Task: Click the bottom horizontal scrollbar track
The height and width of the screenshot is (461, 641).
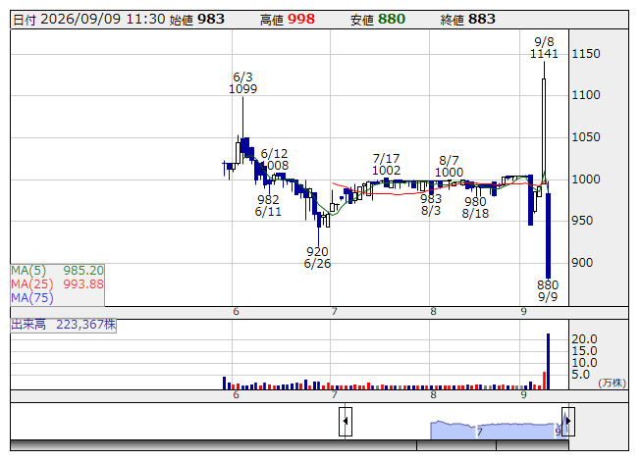Action: click(289, 445)
